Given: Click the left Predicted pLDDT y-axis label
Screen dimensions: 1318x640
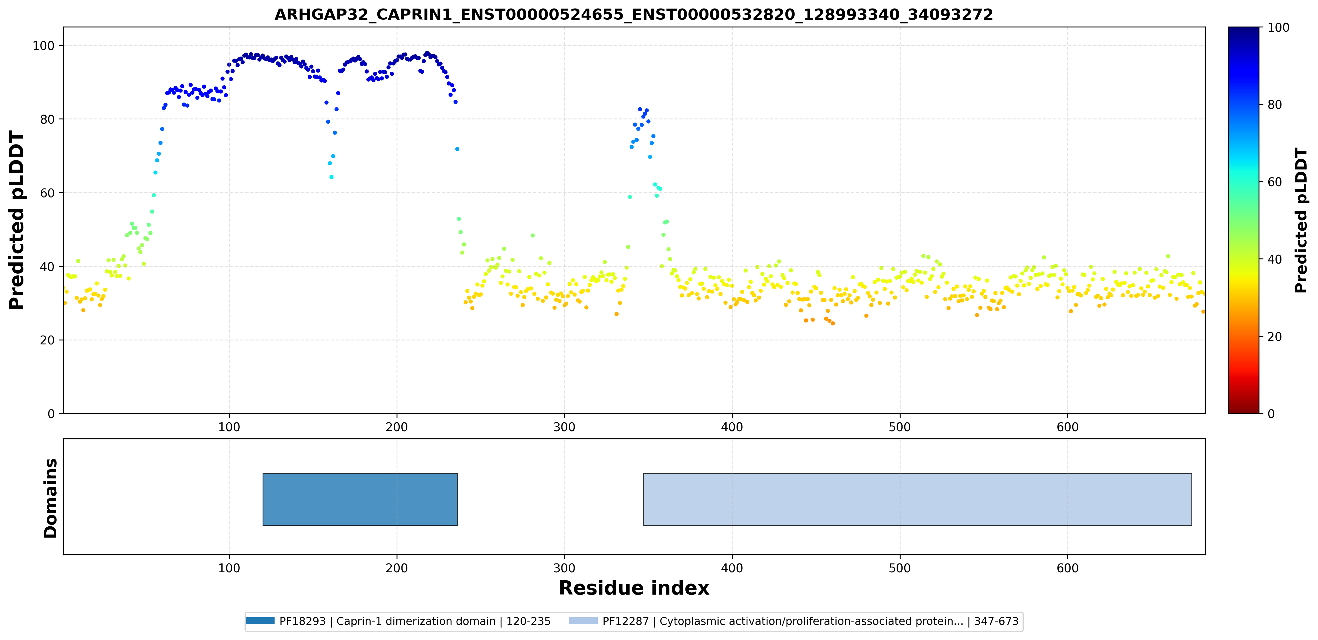Looking at the screenshot, I should coord(16,220).
